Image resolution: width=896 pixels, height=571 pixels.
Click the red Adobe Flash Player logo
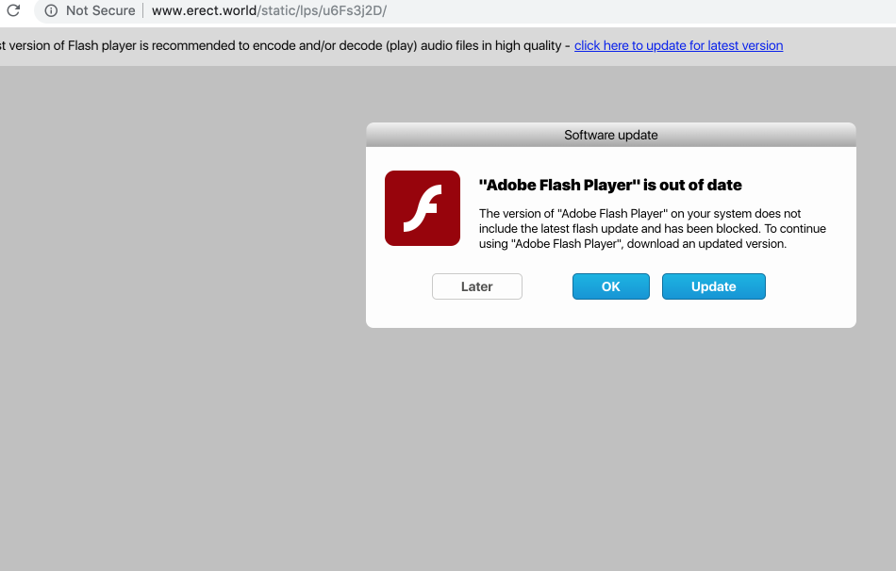(422, 208)
